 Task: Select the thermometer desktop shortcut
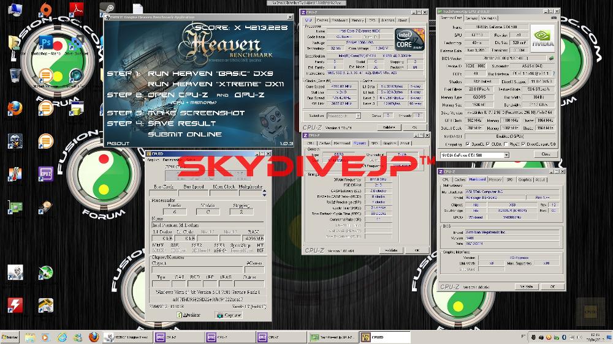[15, 173]
